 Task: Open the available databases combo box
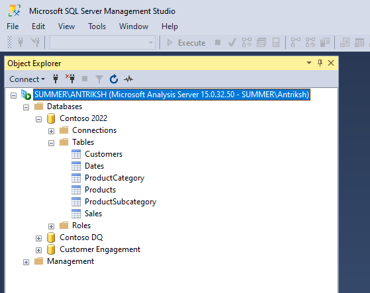103,43
